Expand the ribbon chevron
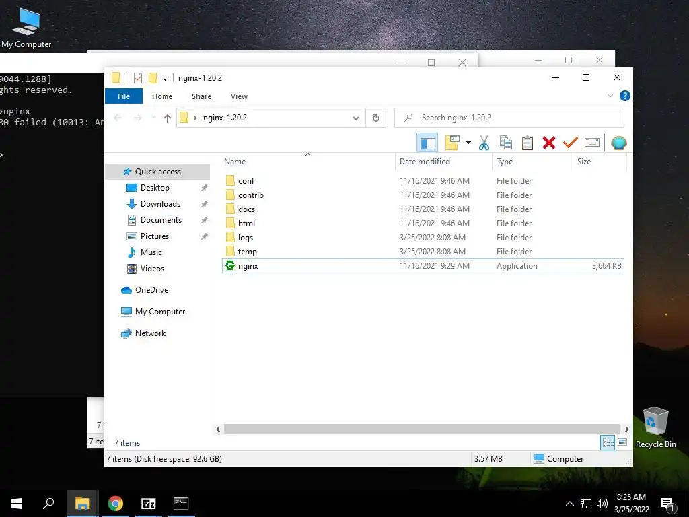 610,96
